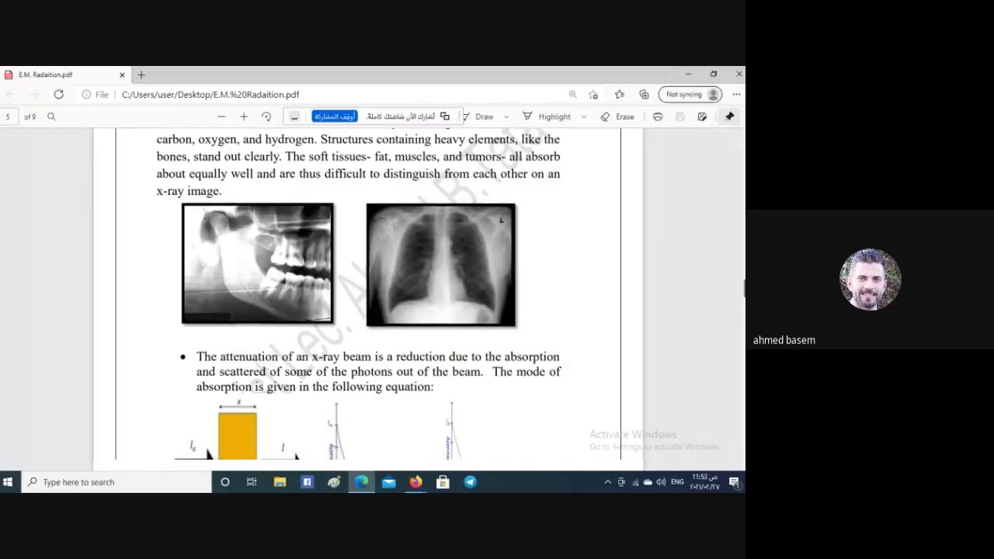Select the Highlight tool

pyautogui.click(x=547, y=116)
